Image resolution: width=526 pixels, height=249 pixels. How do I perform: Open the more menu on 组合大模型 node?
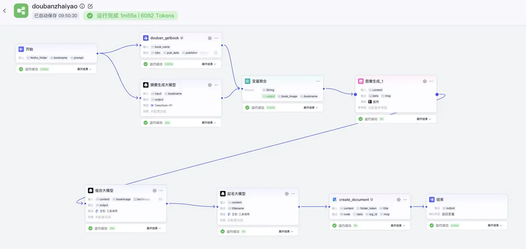click(161, 191)
